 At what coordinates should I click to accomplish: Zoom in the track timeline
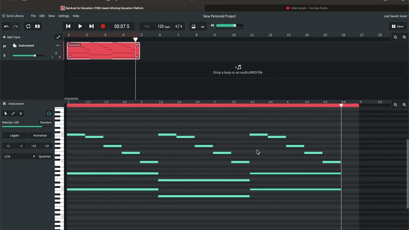point(404,37)
